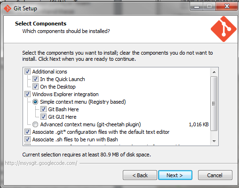Click the components list scroll down arrow

[x=214, y=141]
